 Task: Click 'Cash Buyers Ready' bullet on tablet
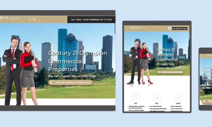coord(158,109)
